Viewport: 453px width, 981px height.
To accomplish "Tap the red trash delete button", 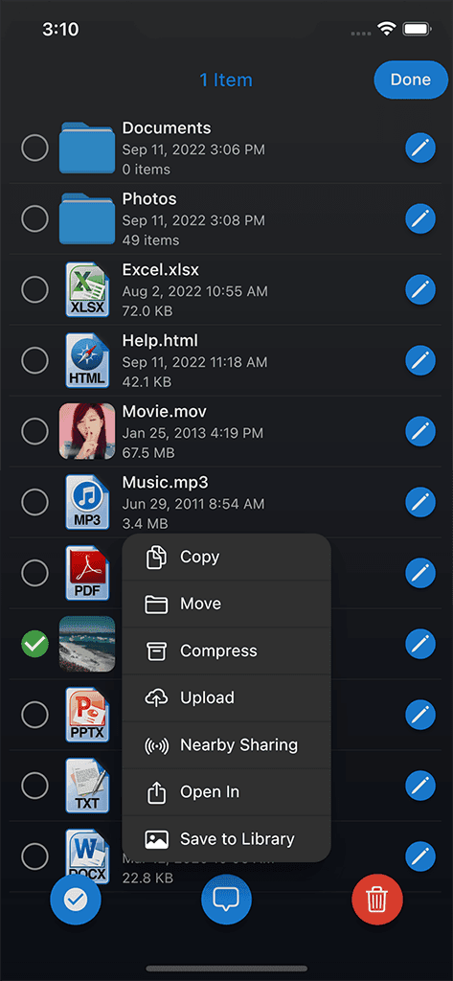I will [x=377, y=900].
